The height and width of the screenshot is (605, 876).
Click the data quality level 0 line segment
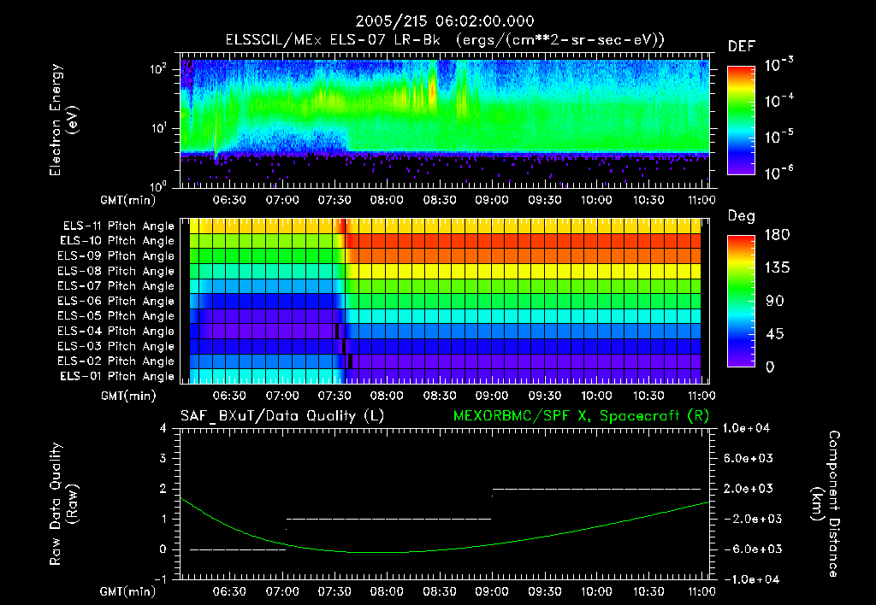(x=238, y=549)
